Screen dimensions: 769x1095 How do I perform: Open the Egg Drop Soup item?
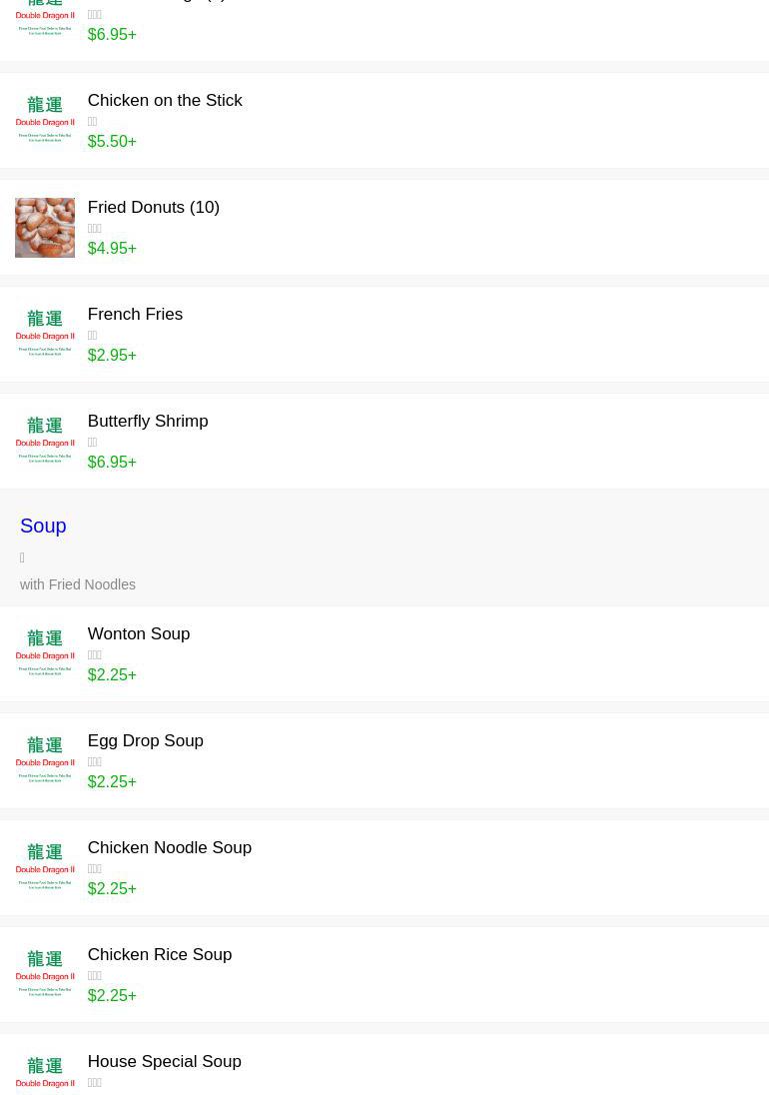click(x=145, y=741)
